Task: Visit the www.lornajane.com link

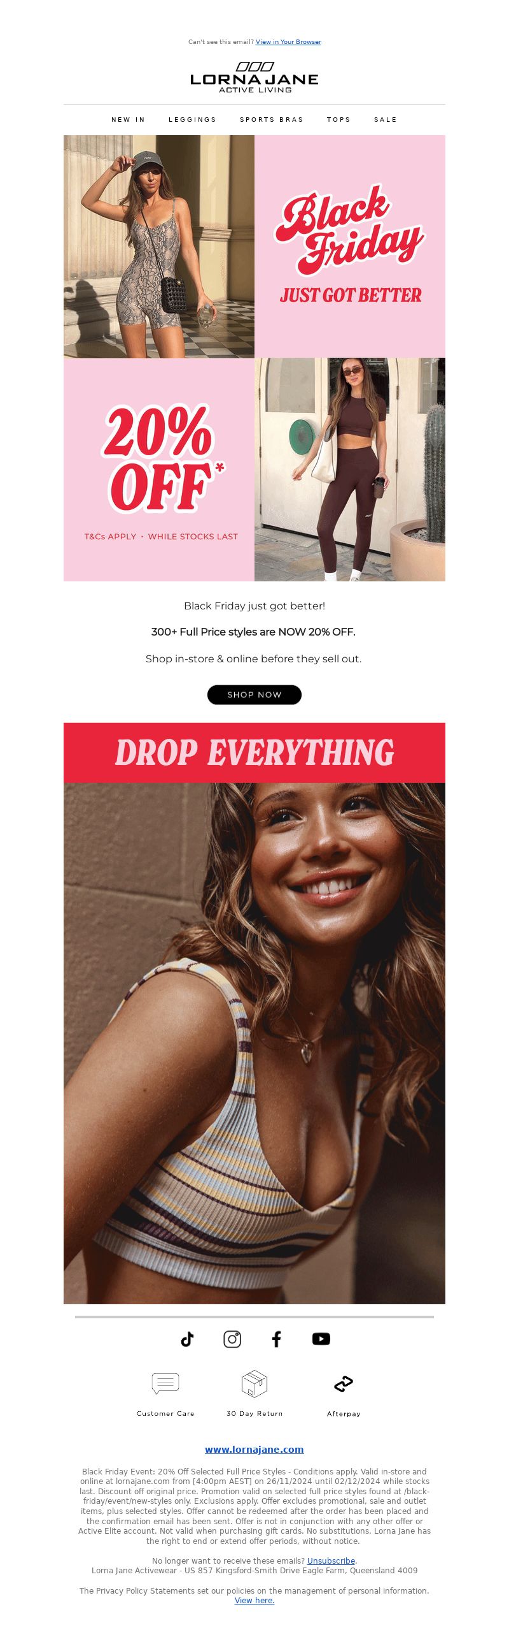Action: click(x=254, y=1450)
